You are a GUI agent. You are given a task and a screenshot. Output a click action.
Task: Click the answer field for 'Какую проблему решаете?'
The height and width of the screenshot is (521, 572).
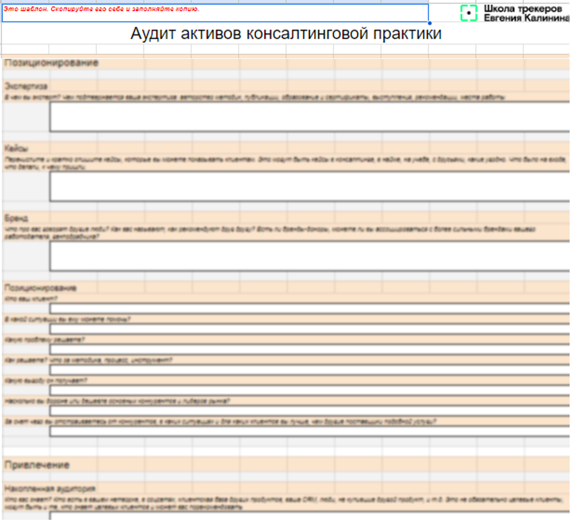310,350
